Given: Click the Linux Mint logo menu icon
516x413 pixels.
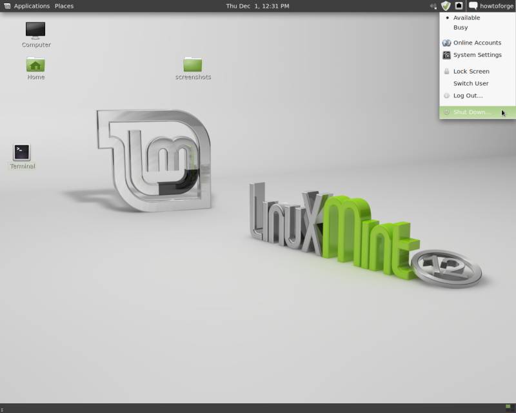Looking at the screenshot, I should [x=7, y=6].
